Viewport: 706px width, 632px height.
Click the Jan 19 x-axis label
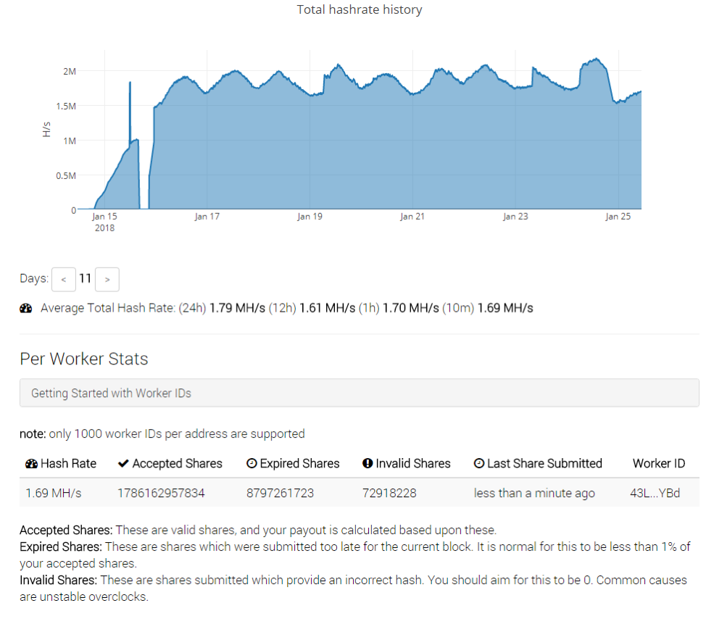(x=310, y=217)
